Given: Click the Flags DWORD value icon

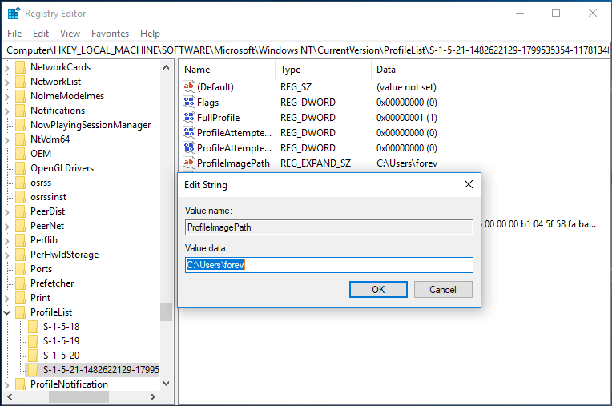Looking at the screenshot, I should pyautogui.click(x=189, y=103).
